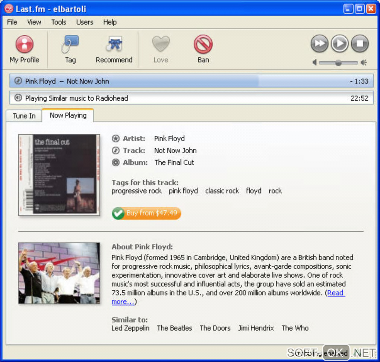Viewport: 380px width, 362px height.
Task: Click the radio icon in the station bar
Action: click(18, 98)
